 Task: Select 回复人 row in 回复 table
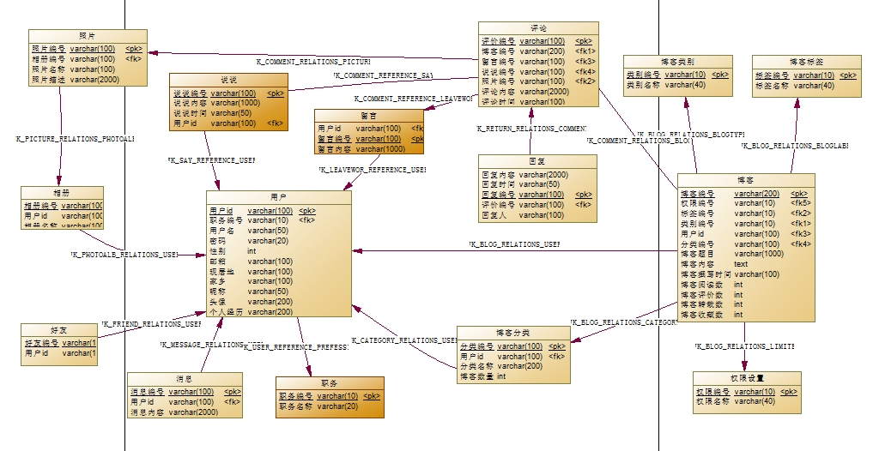523,215
